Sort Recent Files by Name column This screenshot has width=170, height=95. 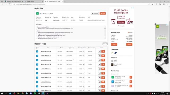click(x=48, y=48)
